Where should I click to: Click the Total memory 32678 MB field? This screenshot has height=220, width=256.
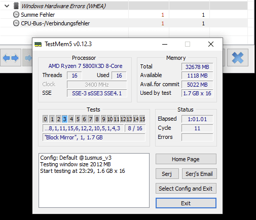[197, 67]
